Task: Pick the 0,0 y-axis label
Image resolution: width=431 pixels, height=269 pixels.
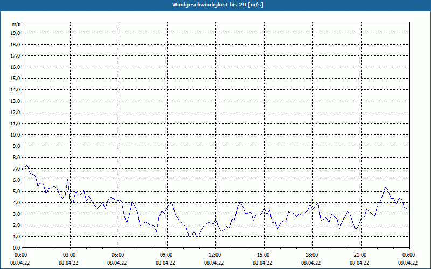Action: pos(17,248)
